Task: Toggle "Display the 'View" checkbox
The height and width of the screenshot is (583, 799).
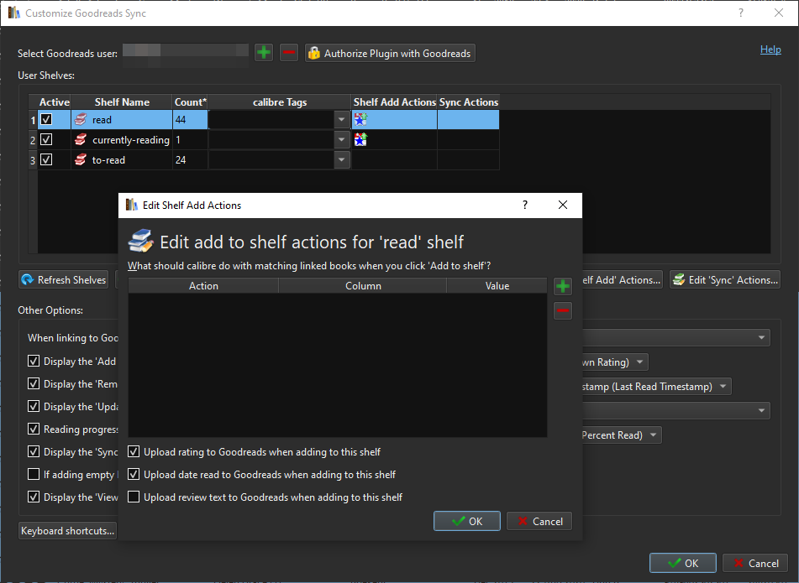Action: point(33,497)
